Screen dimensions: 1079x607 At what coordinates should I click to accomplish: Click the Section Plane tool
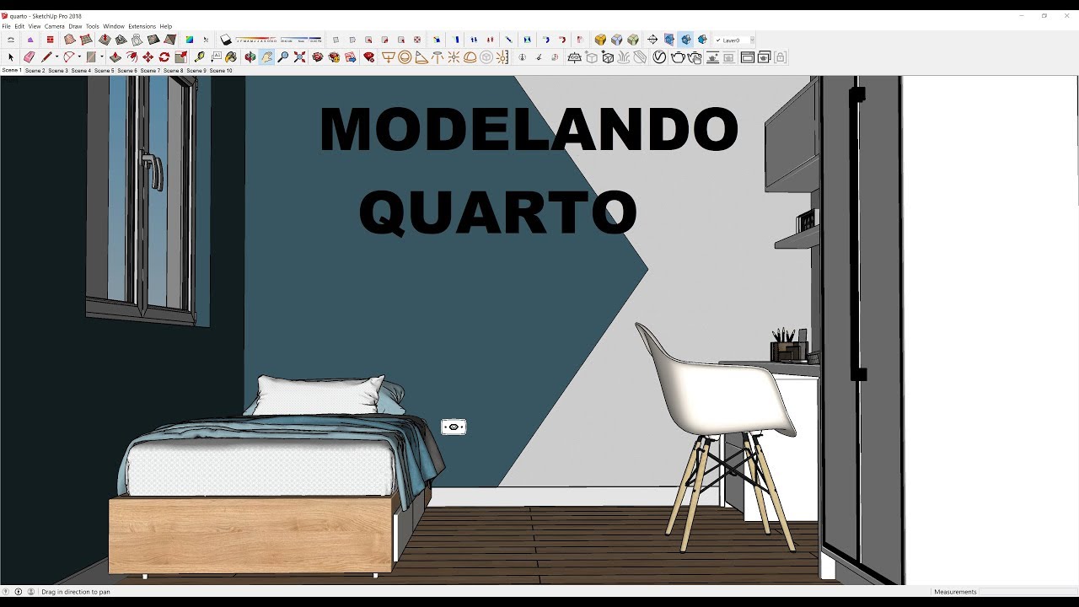pyautogui.click(x=652, y=40)
